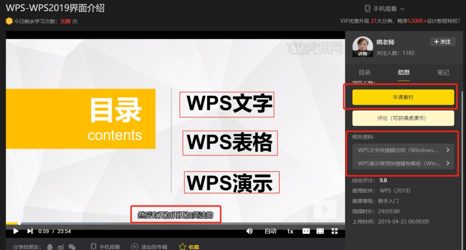Download materials via 本课素材 button

(403, 97)
